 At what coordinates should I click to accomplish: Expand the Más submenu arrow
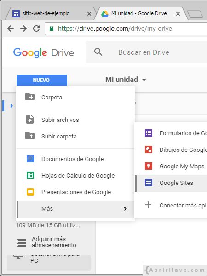(125, 209)
